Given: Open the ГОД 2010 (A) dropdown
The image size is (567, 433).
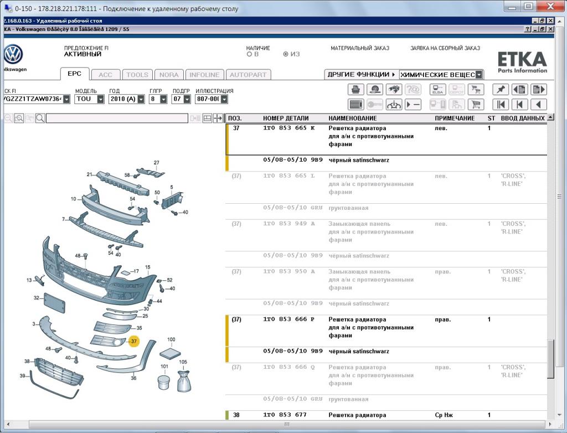Looking at the screenshot, I should point(141,99).
